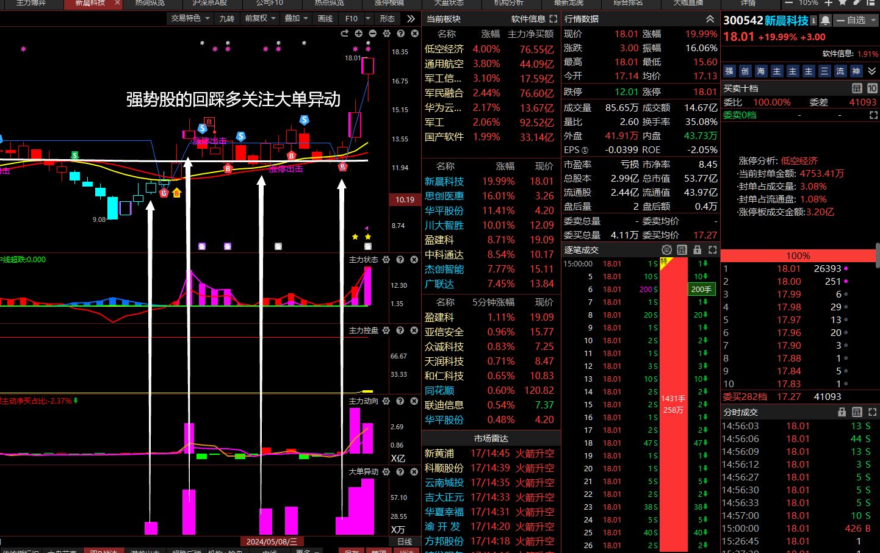Toggle lock icon in 逐笔成交 panel
Image resolution: width=880 pixels, height=553 pixels.
click(697, 250)
